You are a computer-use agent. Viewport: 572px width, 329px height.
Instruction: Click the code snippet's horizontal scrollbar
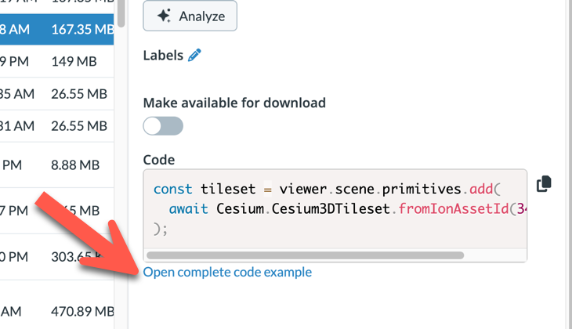[x=305, y=255]
